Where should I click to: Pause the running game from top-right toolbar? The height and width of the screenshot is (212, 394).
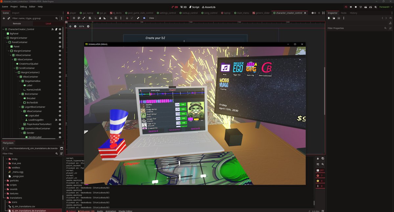click(351, 7)
